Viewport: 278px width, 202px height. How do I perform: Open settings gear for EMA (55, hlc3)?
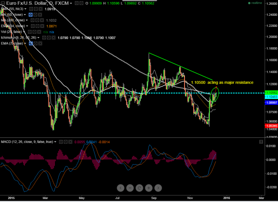(x=36, y=9)
